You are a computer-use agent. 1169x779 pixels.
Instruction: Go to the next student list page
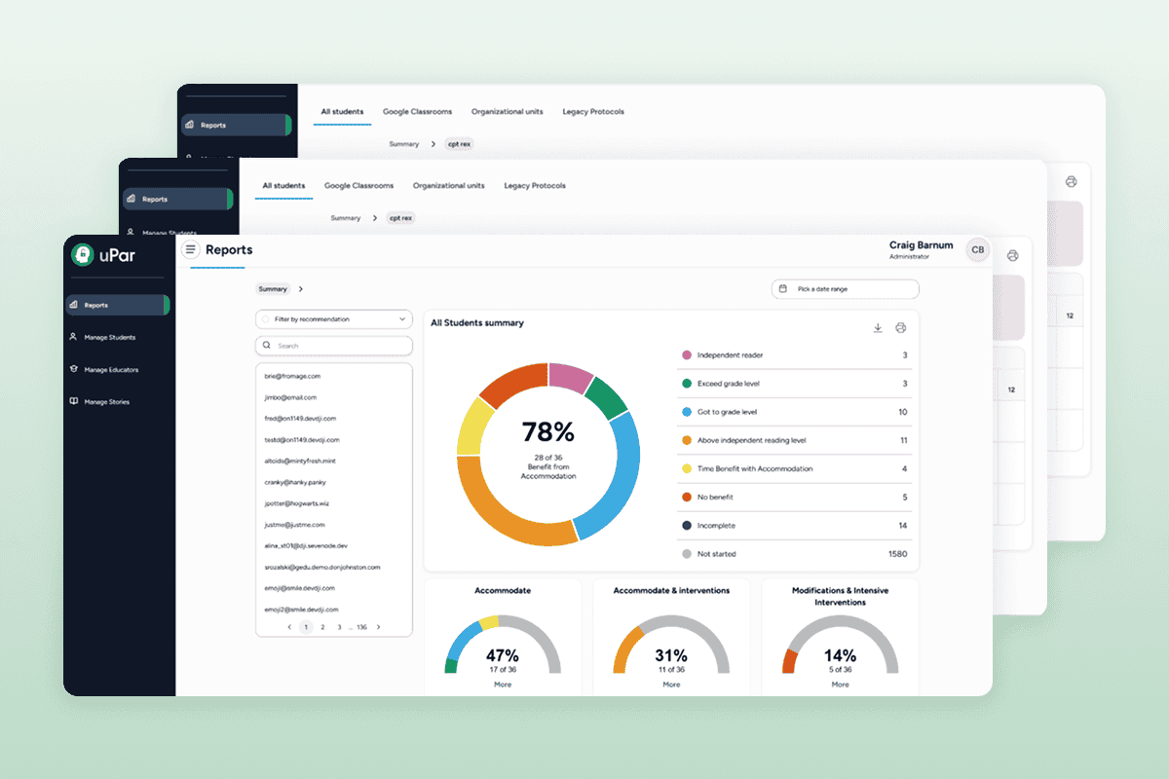click(x=379, y=627)
